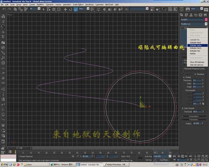This screenshot has width=209, height=167.
Task: Open Select by Name tool
Action: point(49,9)
